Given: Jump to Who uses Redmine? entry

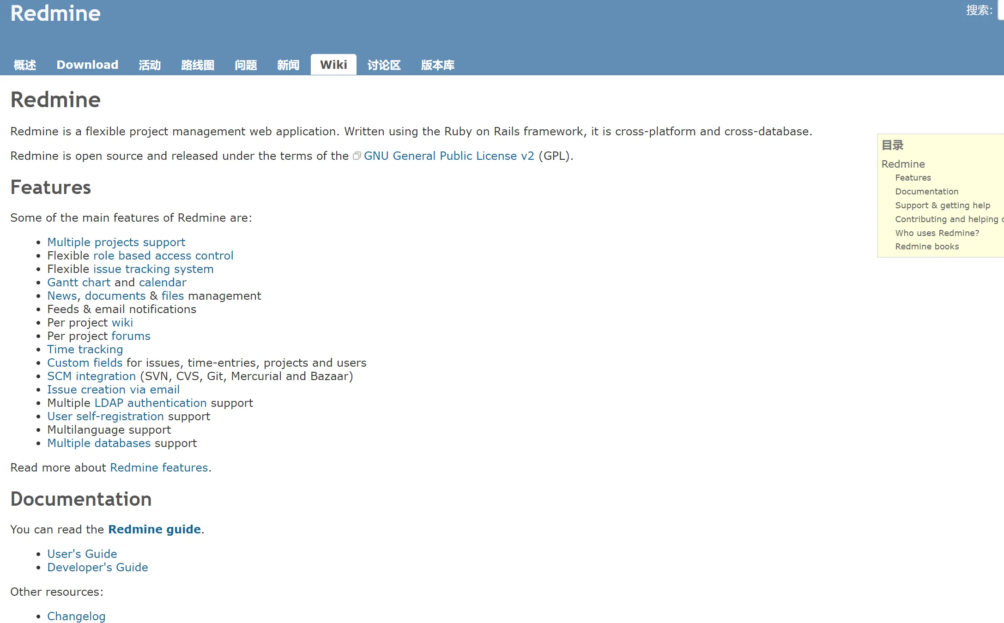Looking at the screenshot, I should click(937, 233).
